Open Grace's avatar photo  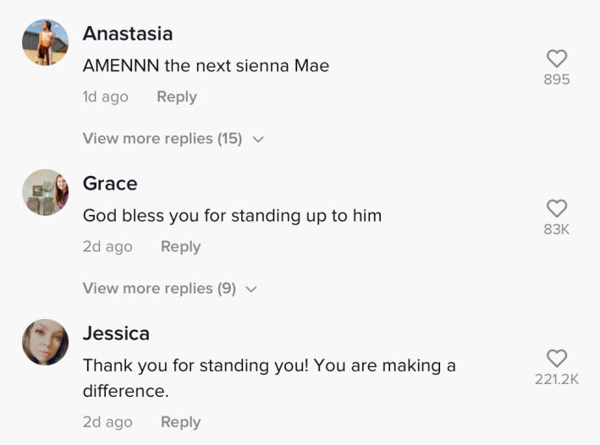(x=45, y=192)
